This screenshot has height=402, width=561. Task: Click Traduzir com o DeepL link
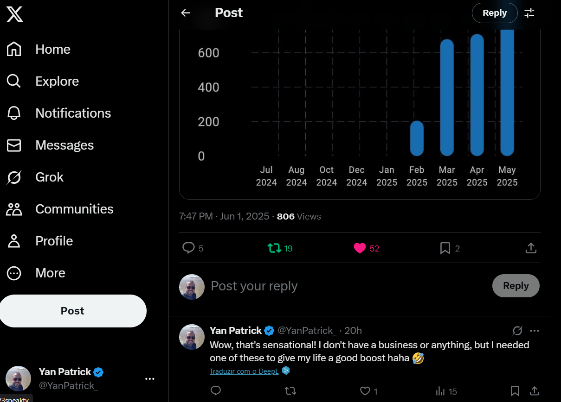244,371
